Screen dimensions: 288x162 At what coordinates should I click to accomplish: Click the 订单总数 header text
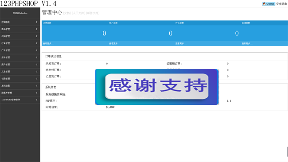(47, 23)
